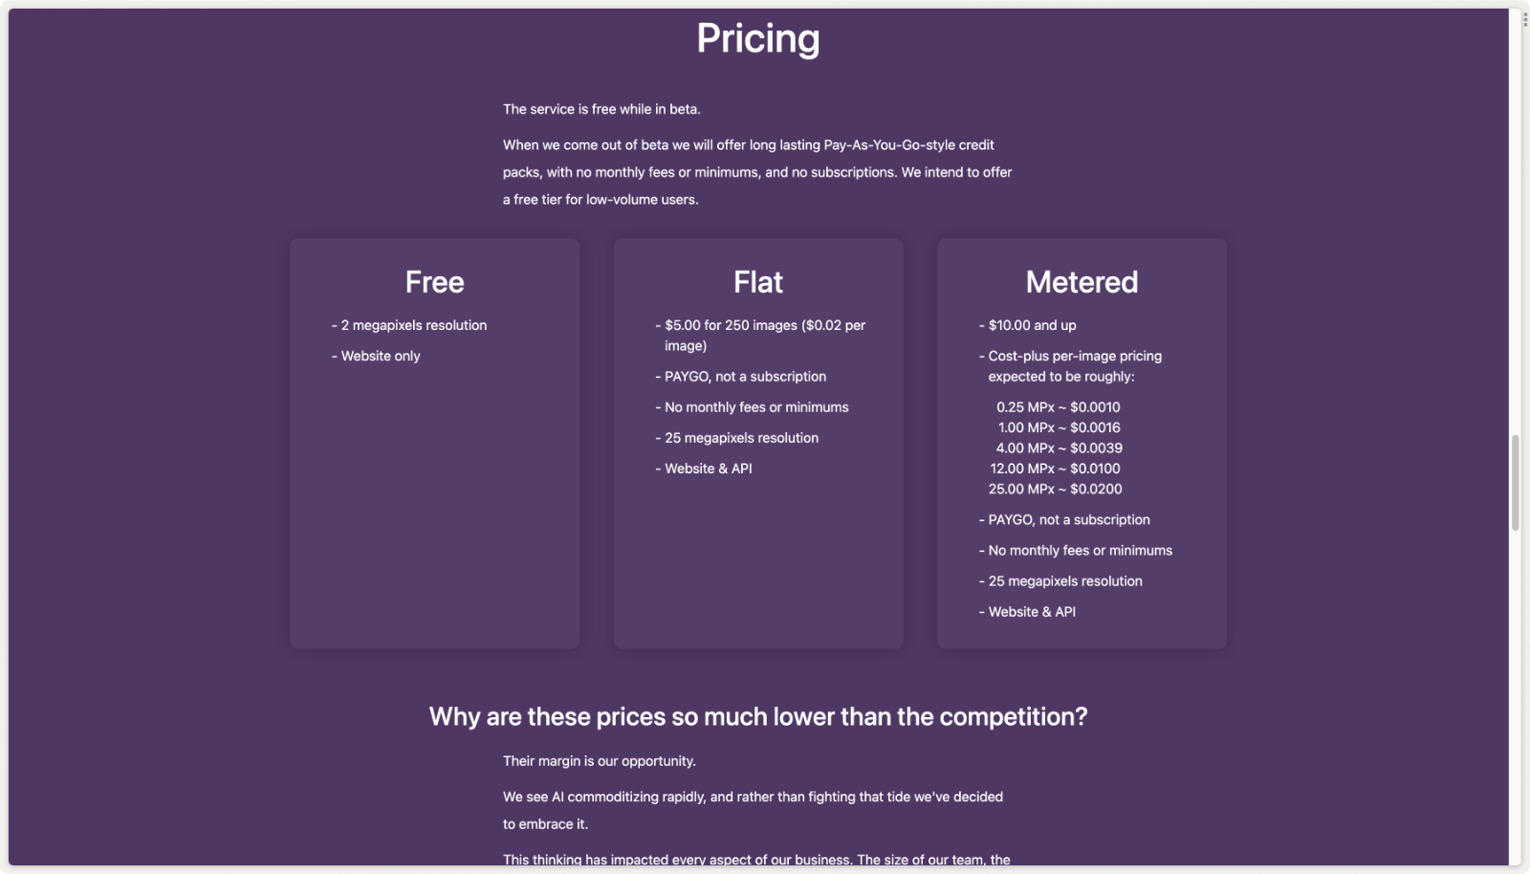Click the "$10.00 and up" line
The width and height of the screenshot is (1530, 874).
(1032, 325)
